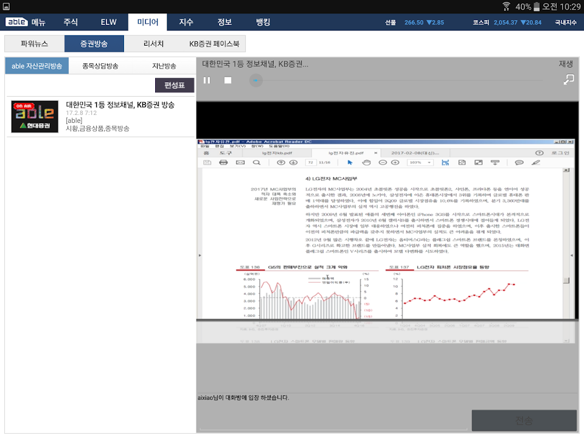Screen dimensions: 584x438
Task: Stop the broadcast video
Action: [x=228, y=80]
